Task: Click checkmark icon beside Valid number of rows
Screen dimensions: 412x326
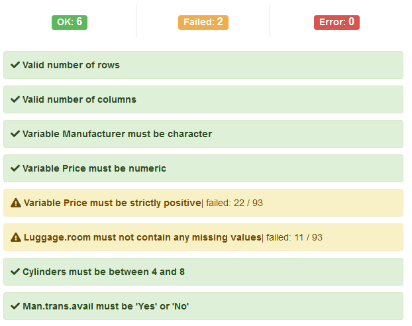Action: click(x=15, y=65)
